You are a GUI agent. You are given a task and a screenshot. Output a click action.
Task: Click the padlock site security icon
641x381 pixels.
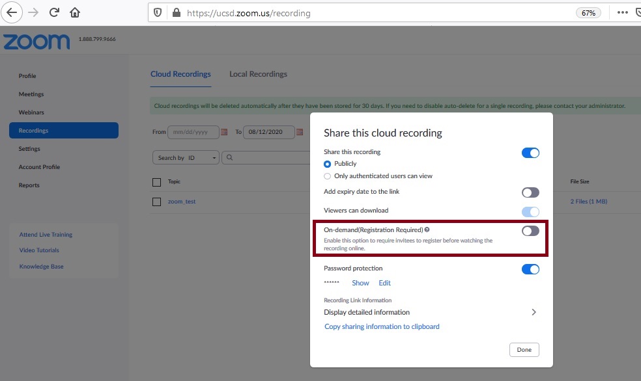[176, 12]
